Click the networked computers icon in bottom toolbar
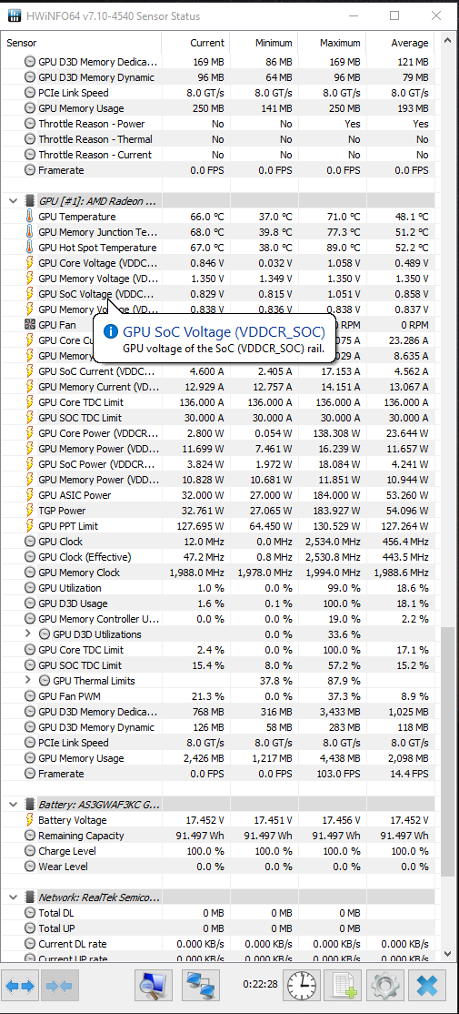459x1014 pixels. tap(201, 986)
